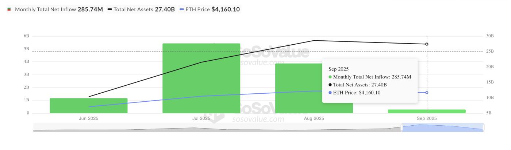Click the black dot in the tooltip
The image size is (511, 150).
[330, 85]
